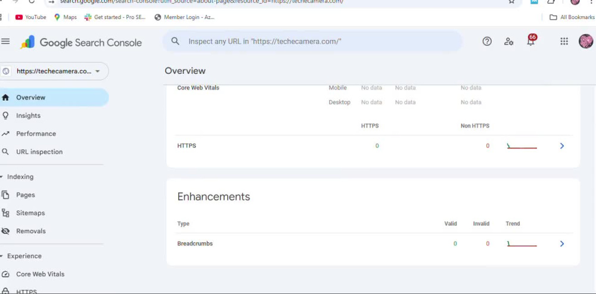Open notifications bell with 66 badge
This screenshot has height=294, width=596.
(531, 41)
